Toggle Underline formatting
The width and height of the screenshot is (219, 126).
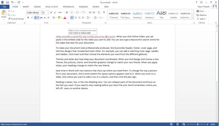(35, 17)
